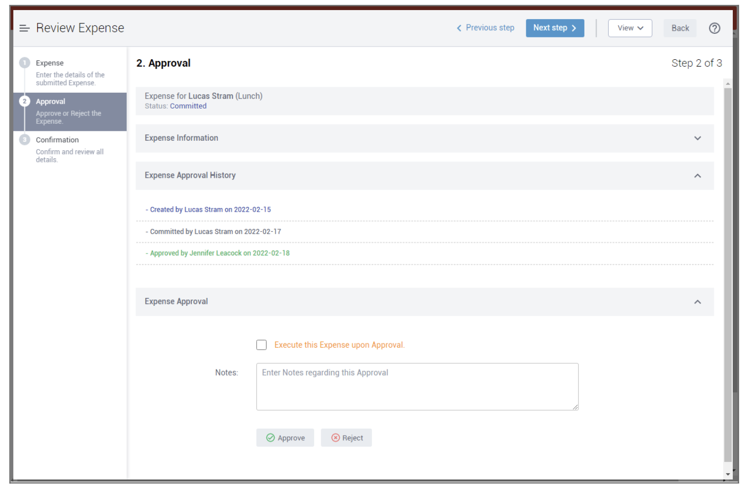Collapse the Expense Approval section
The image size is (745, 489).
tap(697, 302)
